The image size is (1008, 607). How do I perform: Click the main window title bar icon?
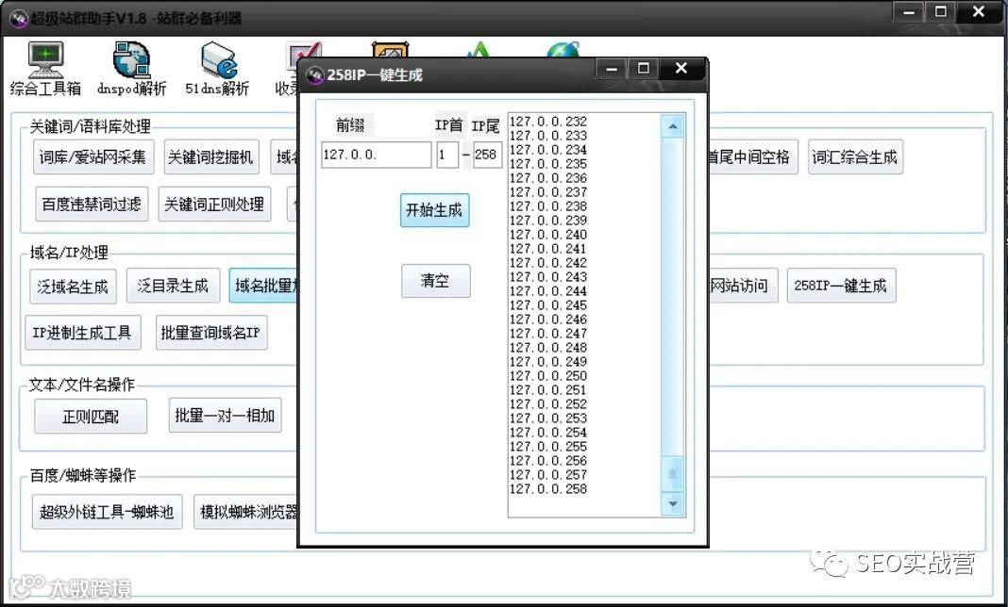click(x=18, y=19)
